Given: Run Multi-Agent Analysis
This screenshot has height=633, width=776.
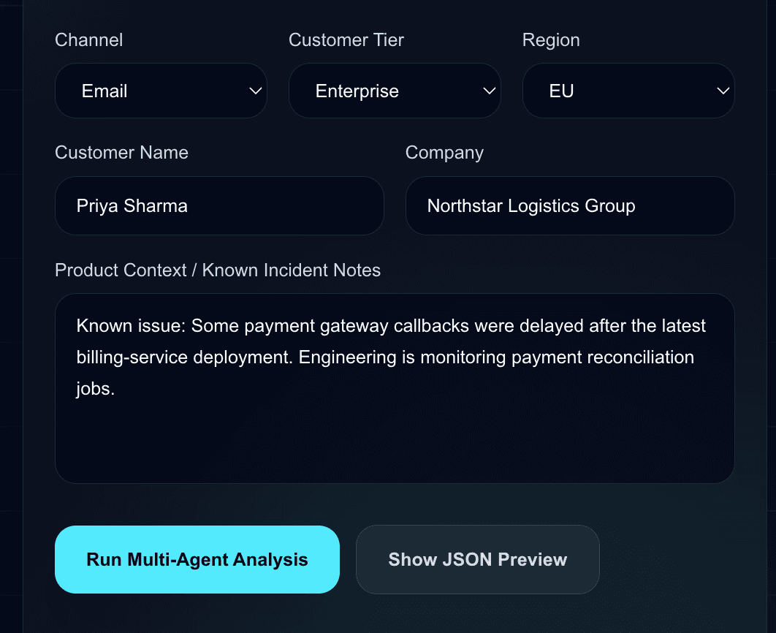Looking at the screenshot, I should (197, 559).
